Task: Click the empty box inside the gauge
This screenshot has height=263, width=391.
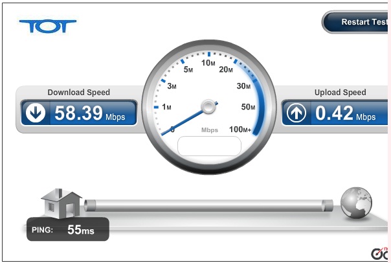Action: 209,146
